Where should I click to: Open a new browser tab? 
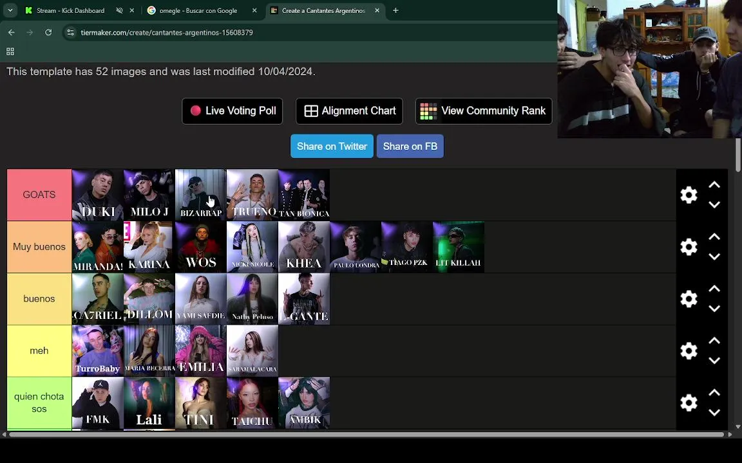click(395, 10)
